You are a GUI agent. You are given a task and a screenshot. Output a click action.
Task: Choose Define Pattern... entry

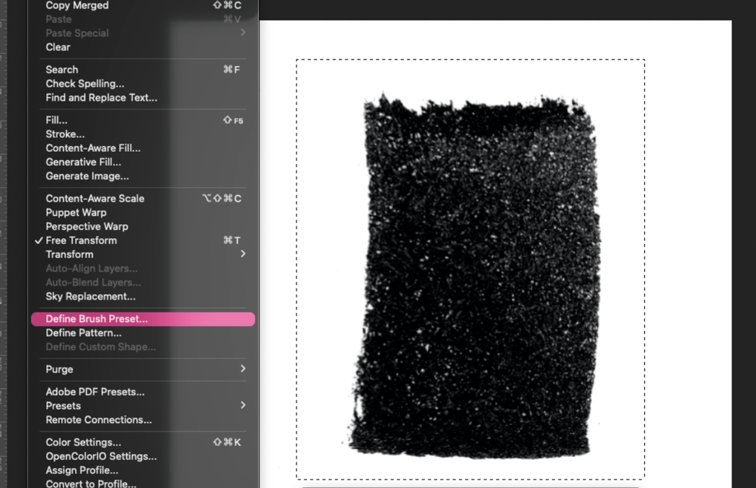(143, 333)
